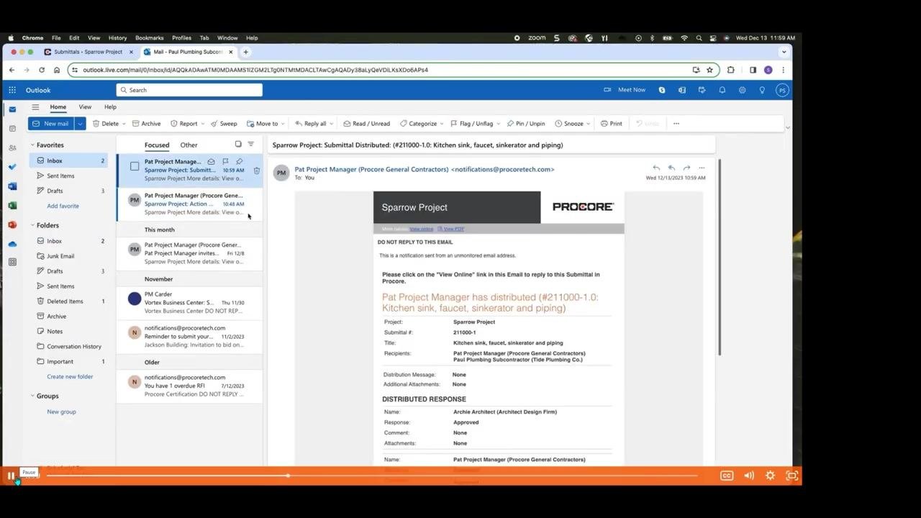Click the Meet Now button
921x518 pixels.
(625, 90)
